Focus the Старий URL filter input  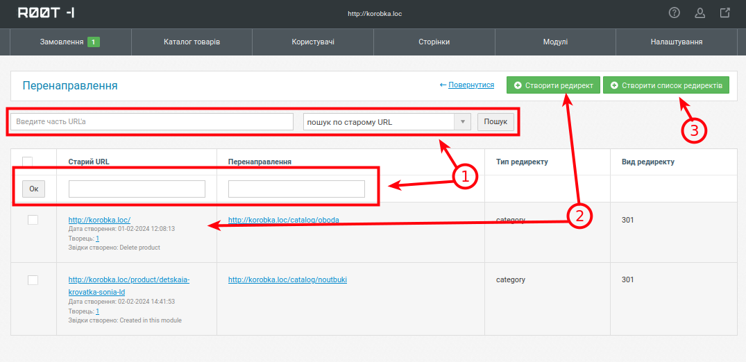(x=137, y=189)
